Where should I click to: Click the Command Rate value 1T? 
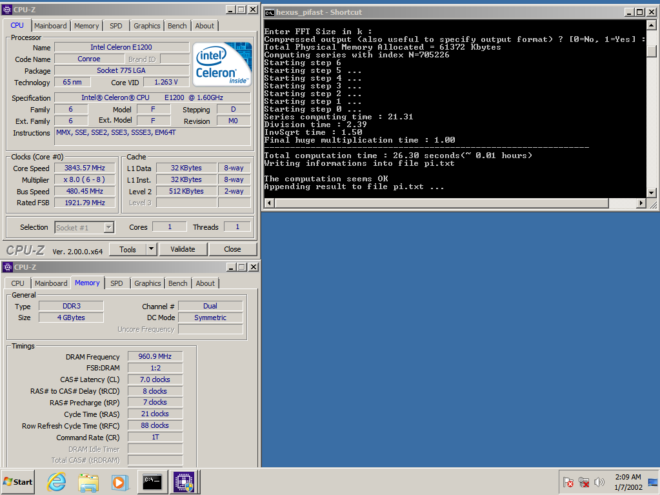tap(155, 437)
